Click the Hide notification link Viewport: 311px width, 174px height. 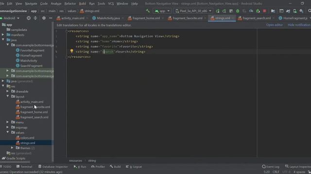tap(299, 25)
